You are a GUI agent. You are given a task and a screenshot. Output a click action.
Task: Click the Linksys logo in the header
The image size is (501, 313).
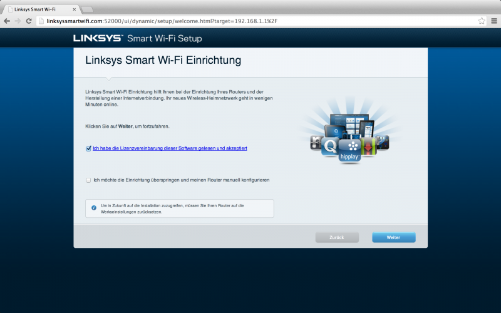98,38
